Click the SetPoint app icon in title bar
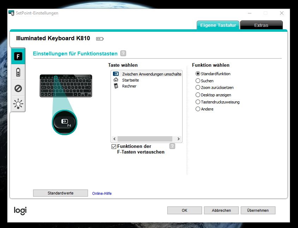This screenshot has width=298, height=228. pyautogui.click(x=11, y=13)
